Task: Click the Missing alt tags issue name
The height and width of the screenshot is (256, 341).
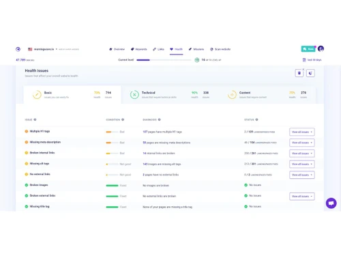Action: tap(40, 164)
